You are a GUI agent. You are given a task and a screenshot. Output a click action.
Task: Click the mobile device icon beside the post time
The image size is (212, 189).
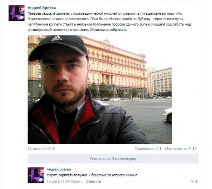[x=53, y=149]
